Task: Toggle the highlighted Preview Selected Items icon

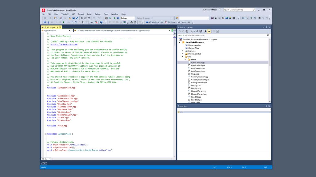Action: [x=209, y=31]
